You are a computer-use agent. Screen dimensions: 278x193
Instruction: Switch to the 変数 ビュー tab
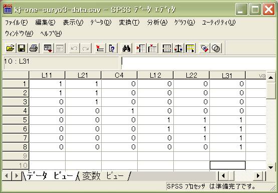coord(103,176)
